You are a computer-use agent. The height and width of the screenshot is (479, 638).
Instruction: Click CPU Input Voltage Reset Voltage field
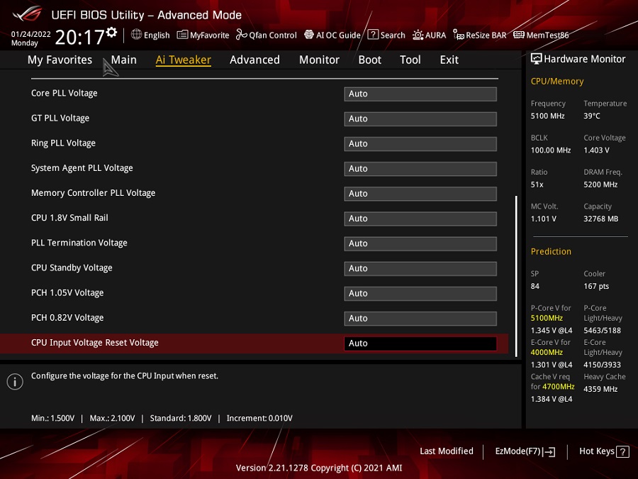[420, 343]
